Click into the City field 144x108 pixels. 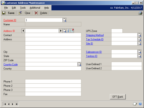53,52
